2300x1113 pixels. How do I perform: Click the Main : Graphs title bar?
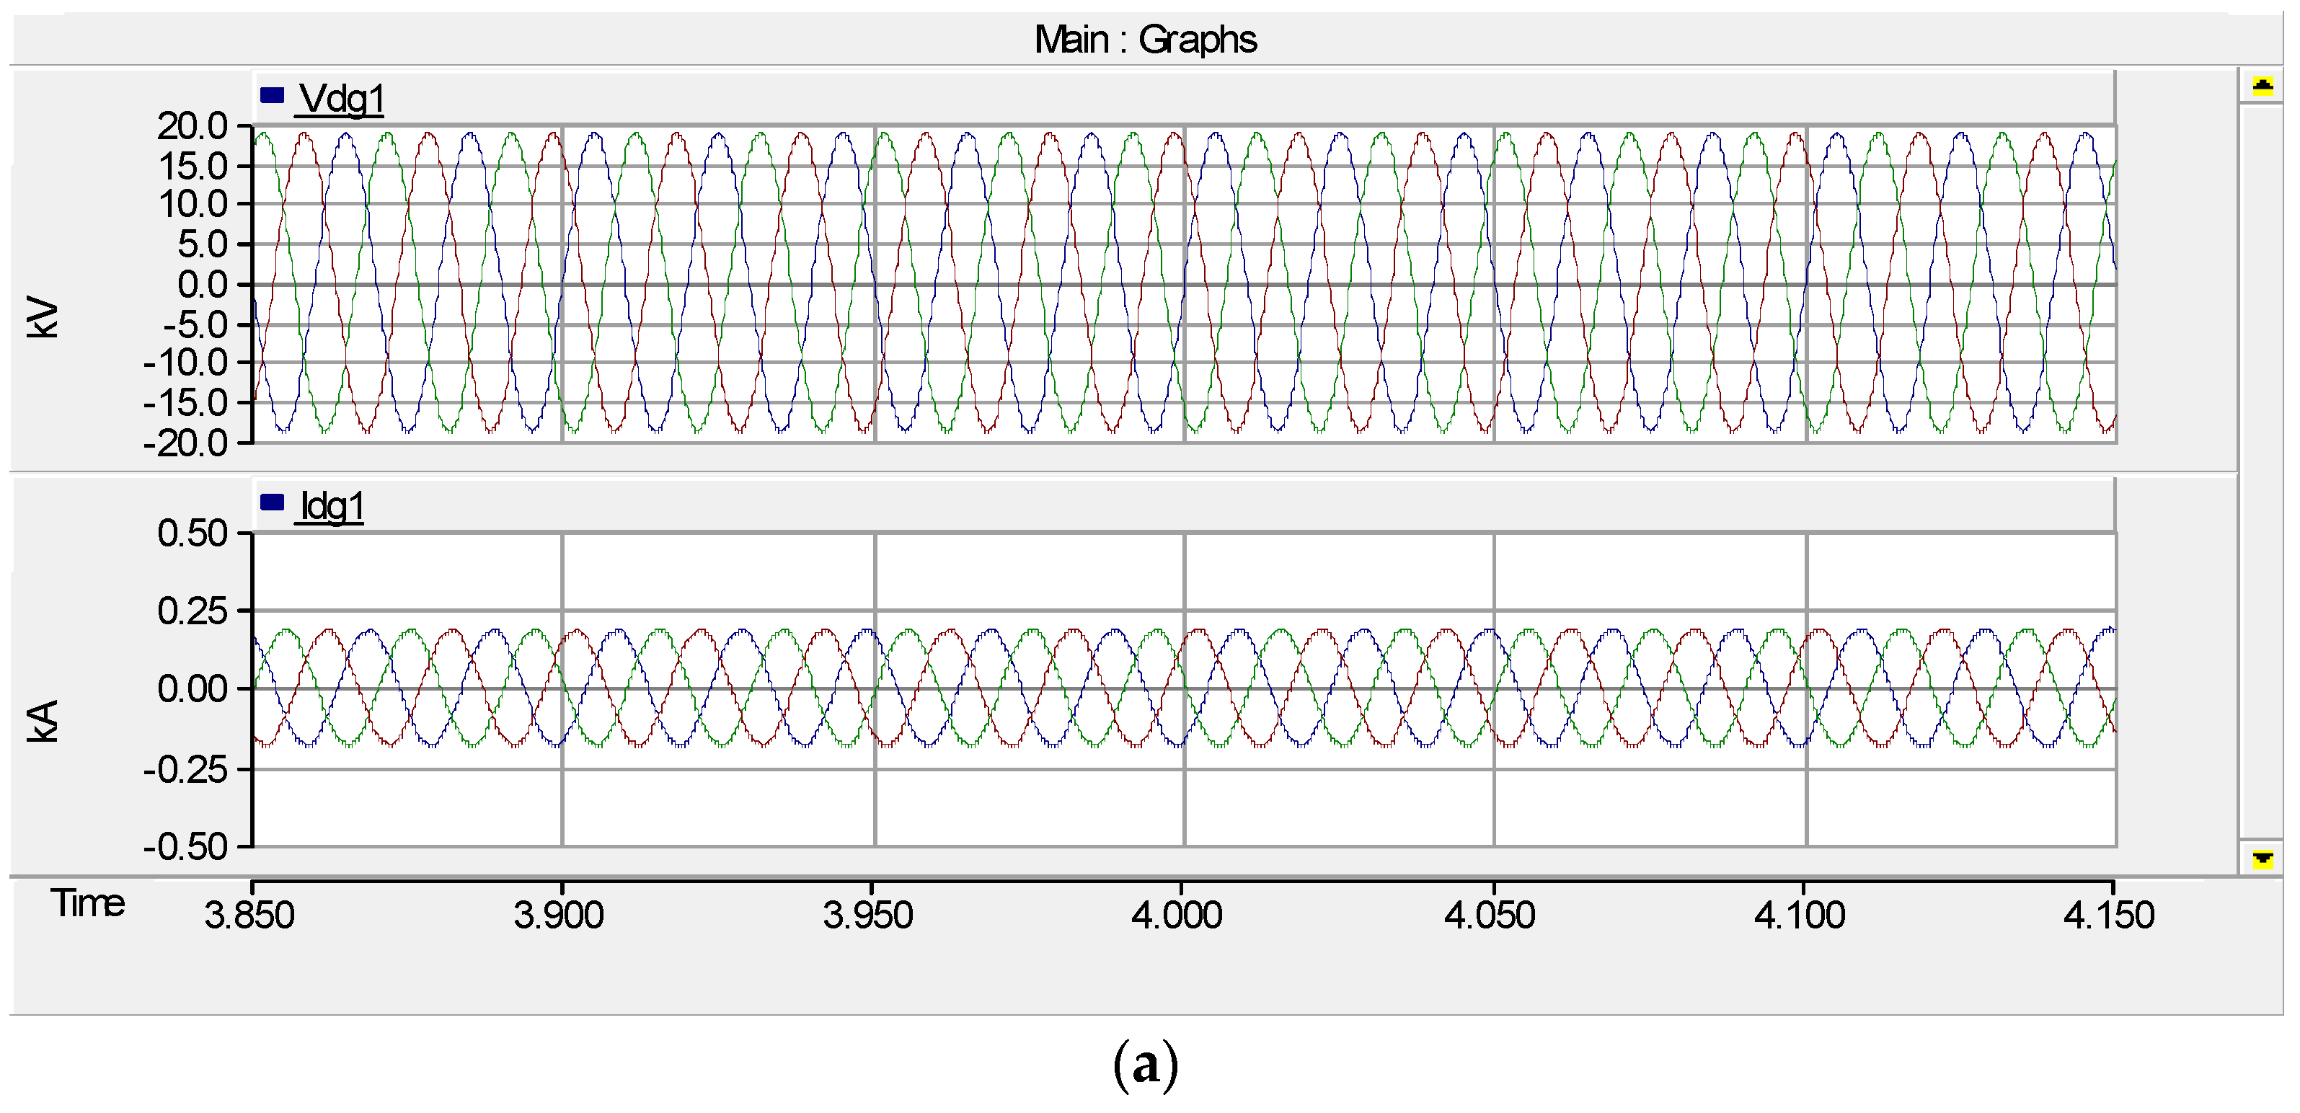coord(1145,40)
